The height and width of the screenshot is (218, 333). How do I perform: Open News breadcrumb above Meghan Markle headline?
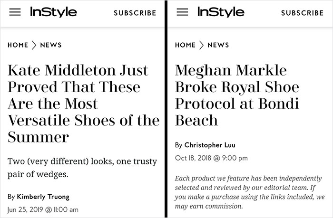(218, 45)
